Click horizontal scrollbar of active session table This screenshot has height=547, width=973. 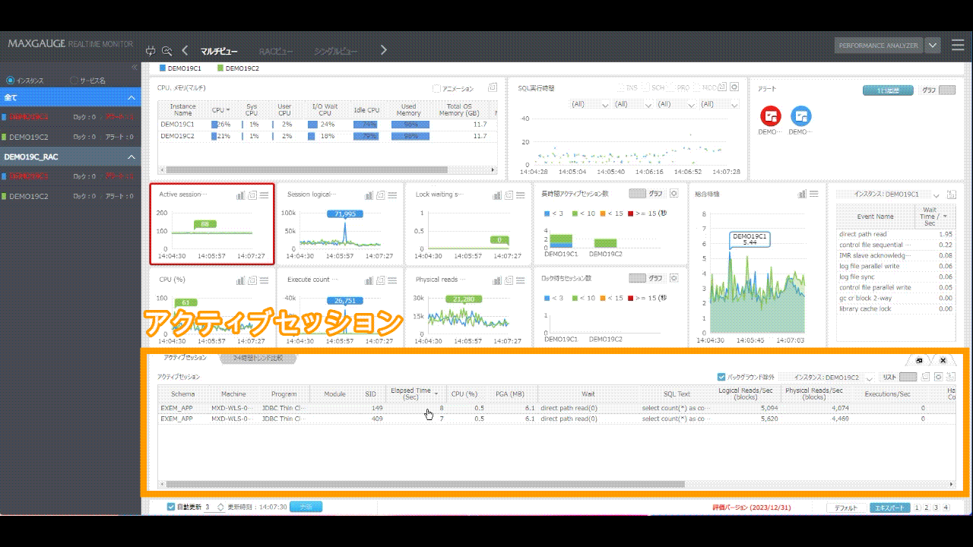click(x=425, y=484)
